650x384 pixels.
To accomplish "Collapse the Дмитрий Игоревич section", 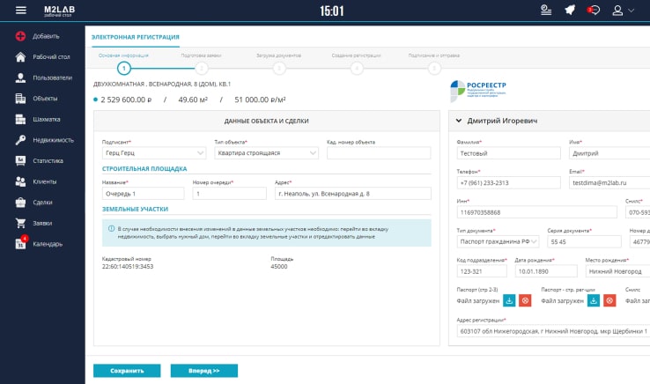I will click(459, 121).
